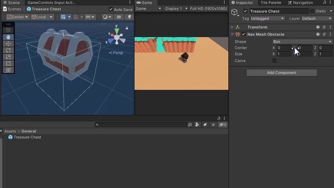This screenshot has height=188, width=334.
Task: Switch to the Game tab
Action: pyautogui.click(x=144, y=3)
